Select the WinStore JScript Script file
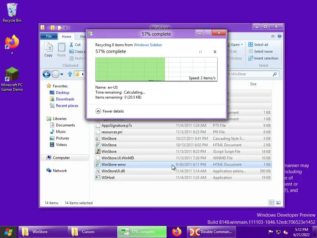The image size is (317, 238). tap(183, 151)
